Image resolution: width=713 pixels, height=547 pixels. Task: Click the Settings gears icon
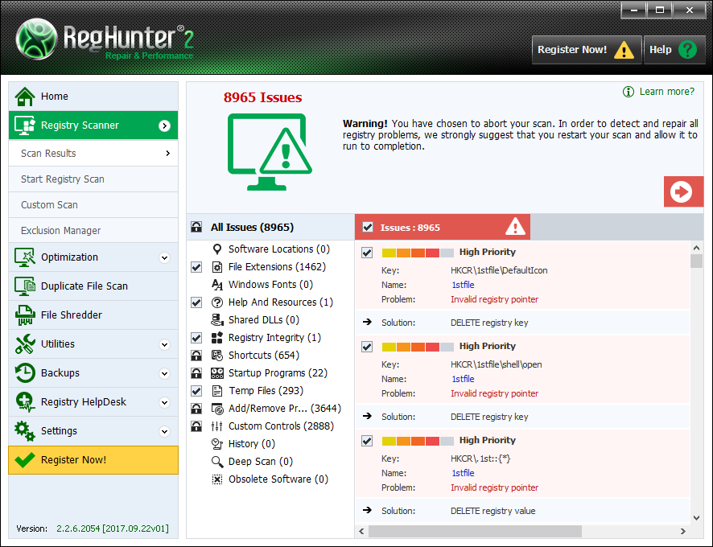[25, 431]
